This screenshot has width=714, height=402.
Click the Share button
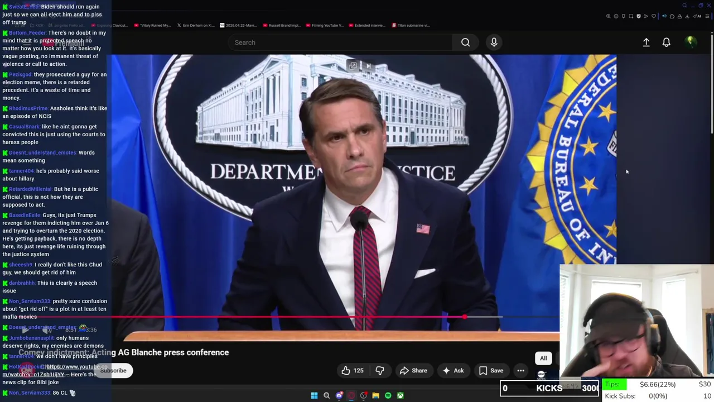tap(413, 370)
